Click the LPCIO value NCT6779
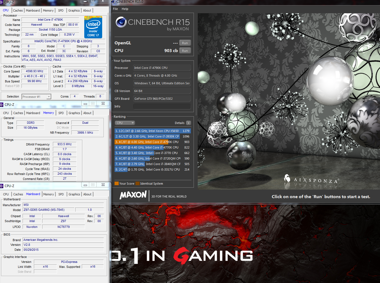The width and height of the screenshot is (380, 283). [64, 227]
